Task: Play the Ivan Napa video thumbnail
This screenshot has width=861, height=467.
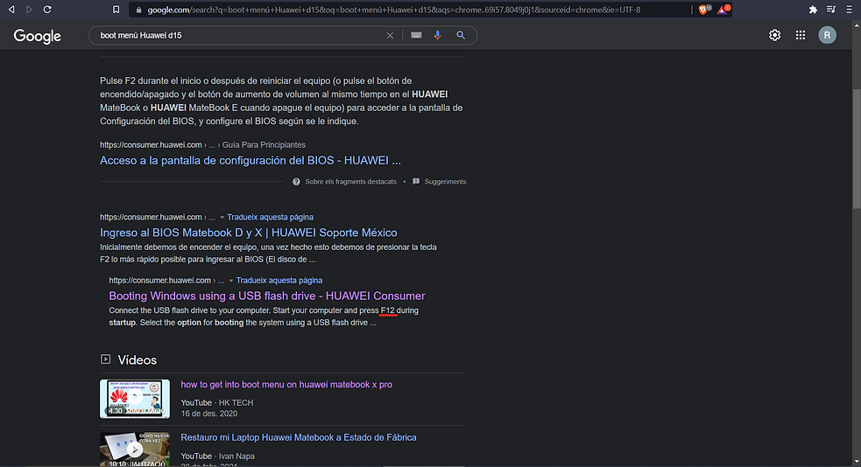Action: (135, 449)
